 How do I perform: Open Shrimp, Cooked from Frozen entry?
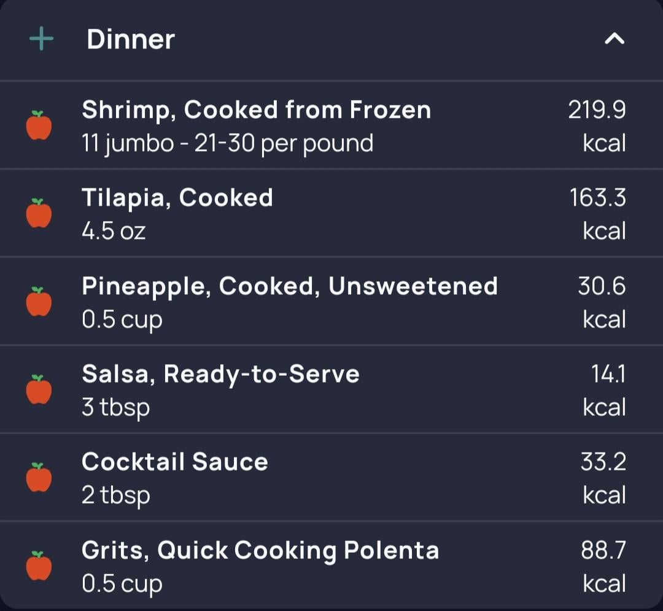pyautogui.click(x=331, y=125)
